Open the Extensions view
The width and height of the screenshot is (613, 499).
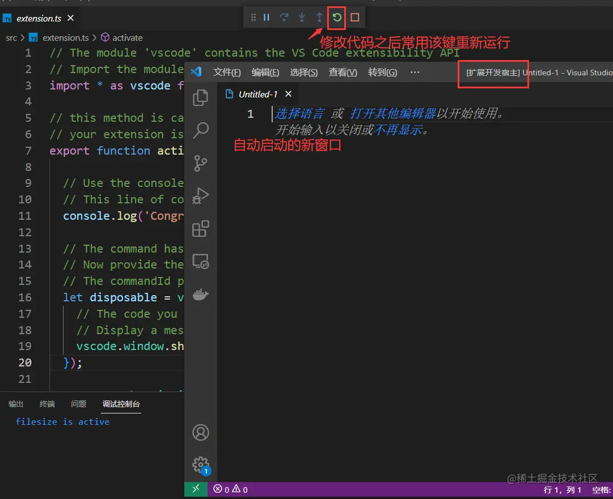click(201, 229)
